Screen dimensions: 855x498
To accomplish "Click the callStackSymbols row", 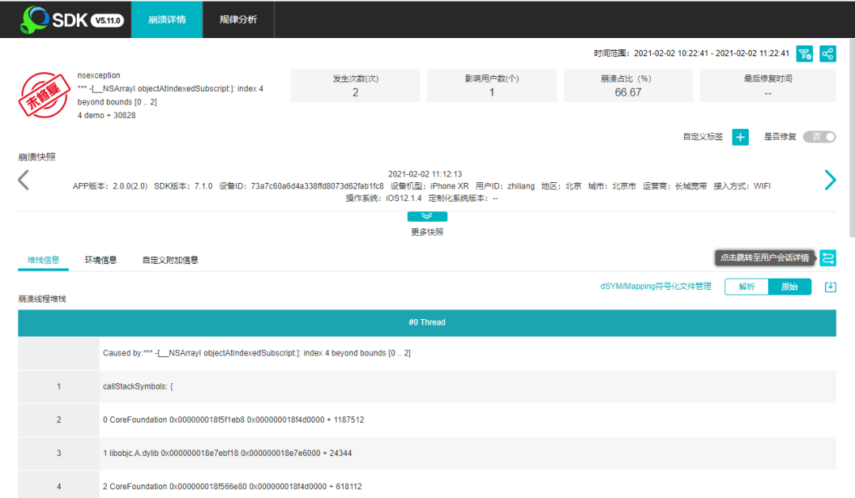I will 427,386.
